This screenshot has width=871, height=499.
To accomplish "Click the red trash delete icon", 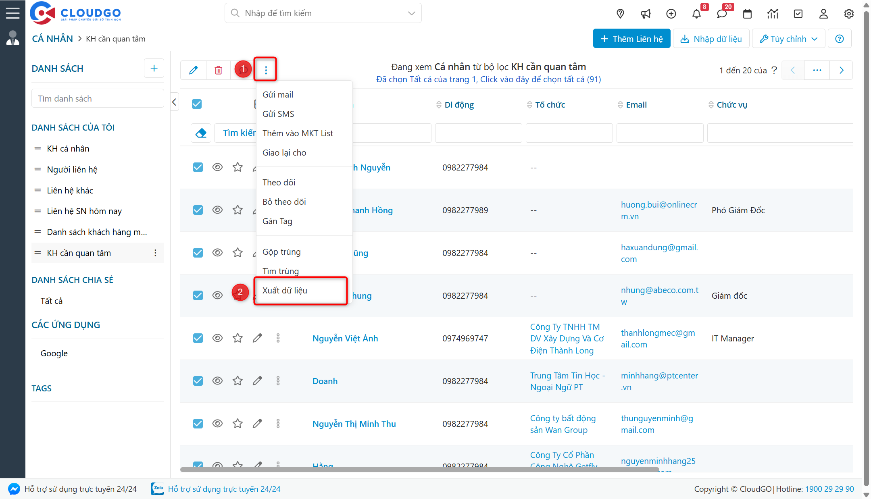I will coord(218,70).
